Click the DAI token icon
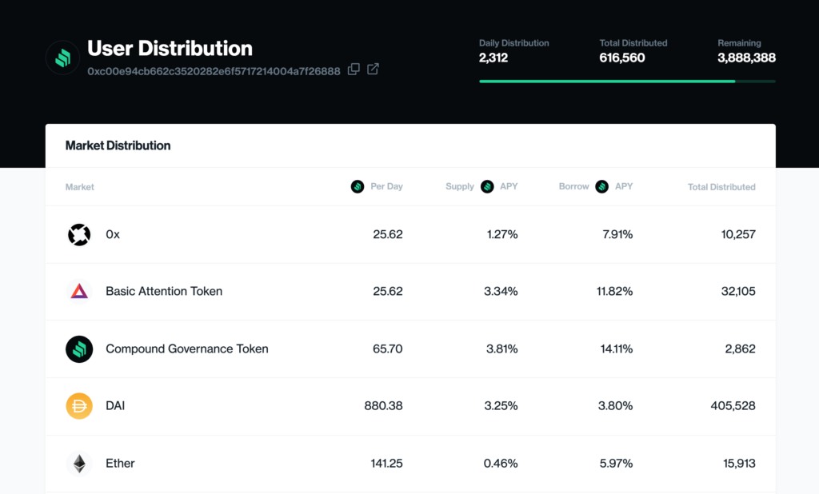 click(x=79, y=406)
